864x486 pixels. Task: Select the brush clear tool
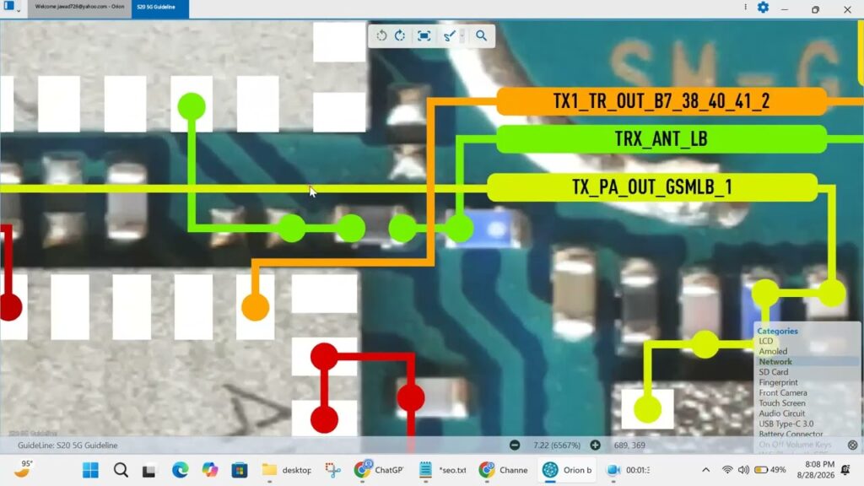click(449, 35)
